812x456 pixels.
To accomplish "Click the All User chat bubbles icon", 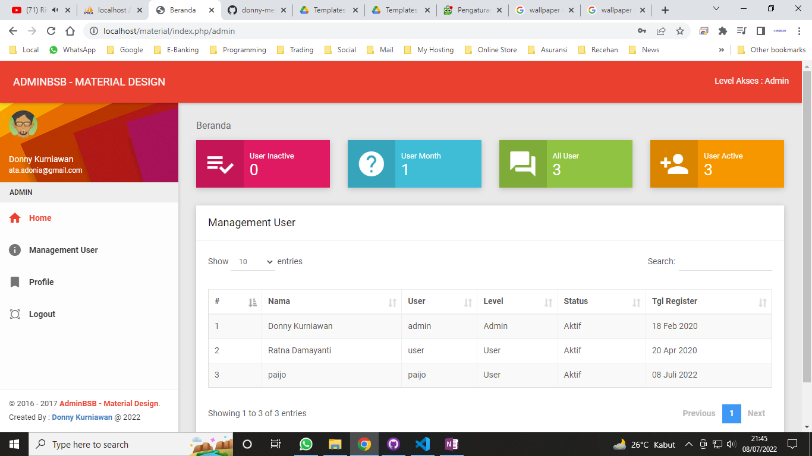I will [x=523, y=164].
